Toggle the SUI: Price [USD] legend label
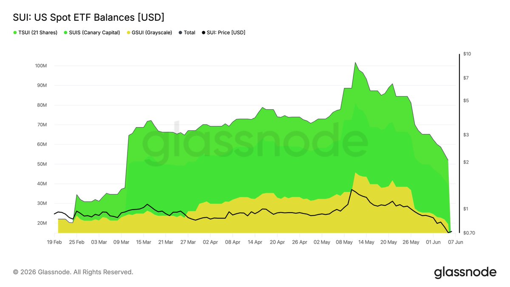 pyautogui.click(x=226, y=33)
